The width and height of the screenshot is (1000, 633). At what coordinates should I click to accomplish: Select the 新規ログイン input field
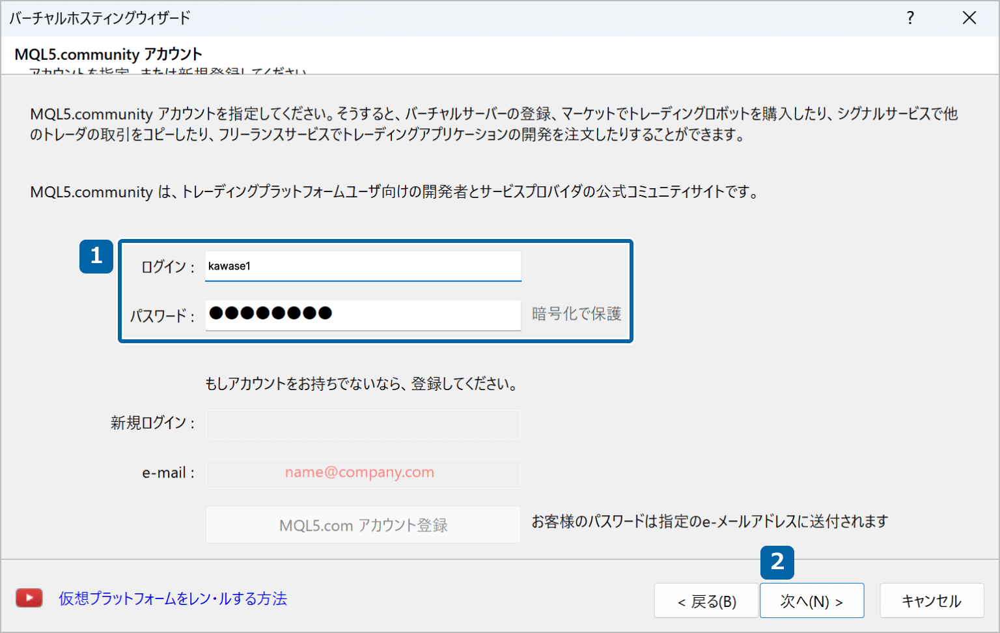click(x=363, y=424)
